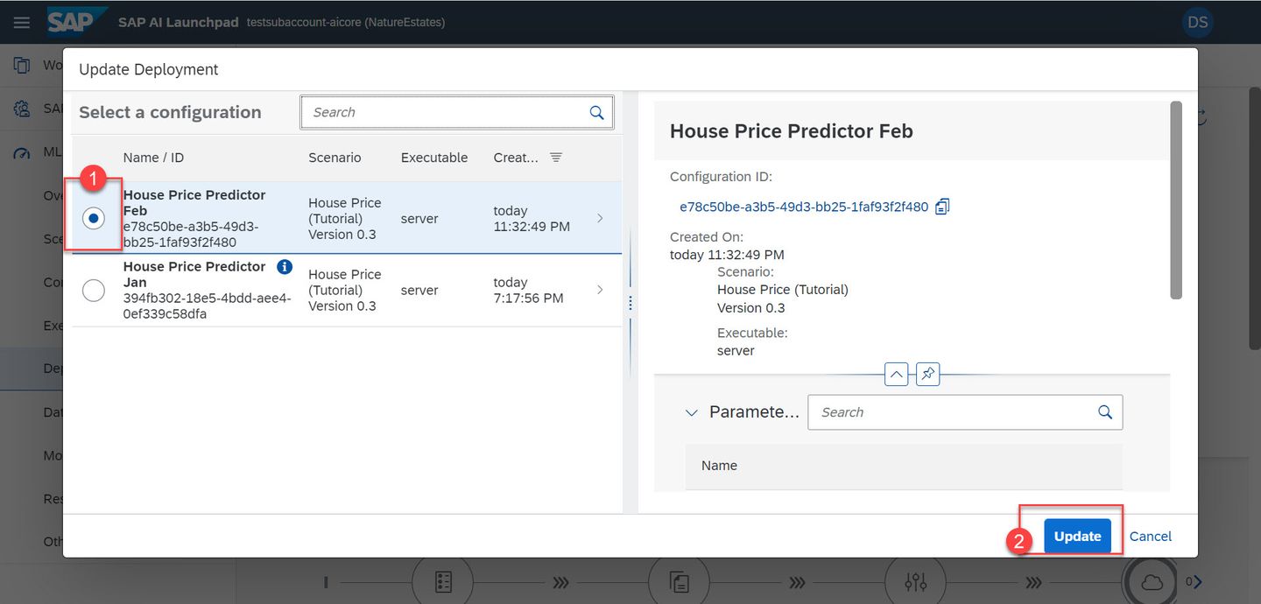Viewport: 1261px width, 604px height.
Task: Click the Cancel button
Action: (1151, 536)
